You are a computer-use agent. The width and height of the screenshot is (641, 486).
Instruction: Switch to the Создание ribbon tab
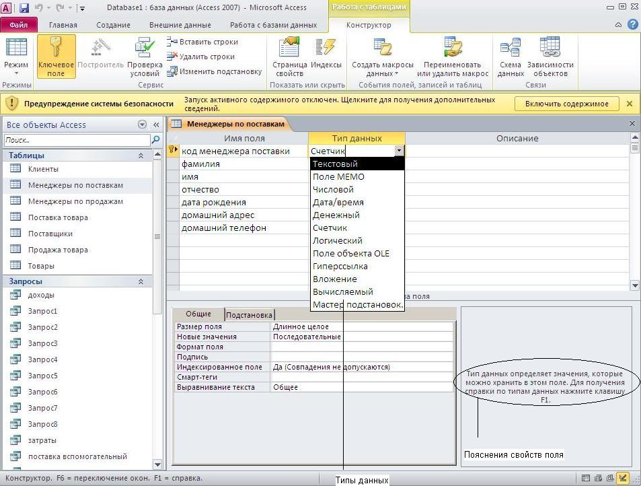point(113,25)
